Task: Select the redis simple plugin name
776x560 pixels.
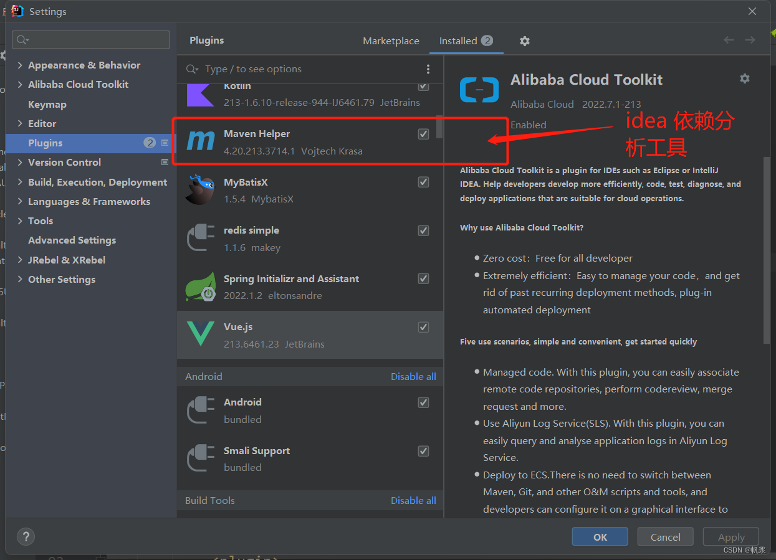Action: [251, 230]
